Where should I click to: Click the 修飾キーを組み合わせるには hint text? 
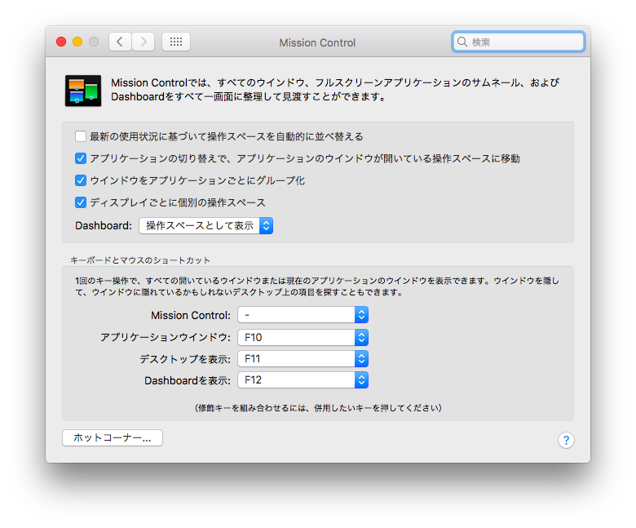[x=318, y=408]
